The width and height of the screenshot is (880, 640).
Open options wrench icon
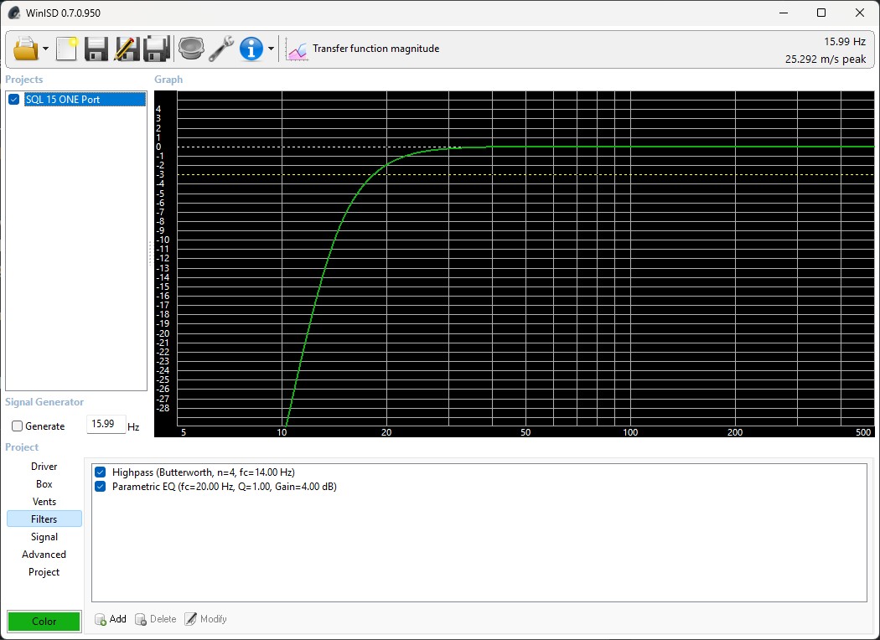(x=221, y=49)
